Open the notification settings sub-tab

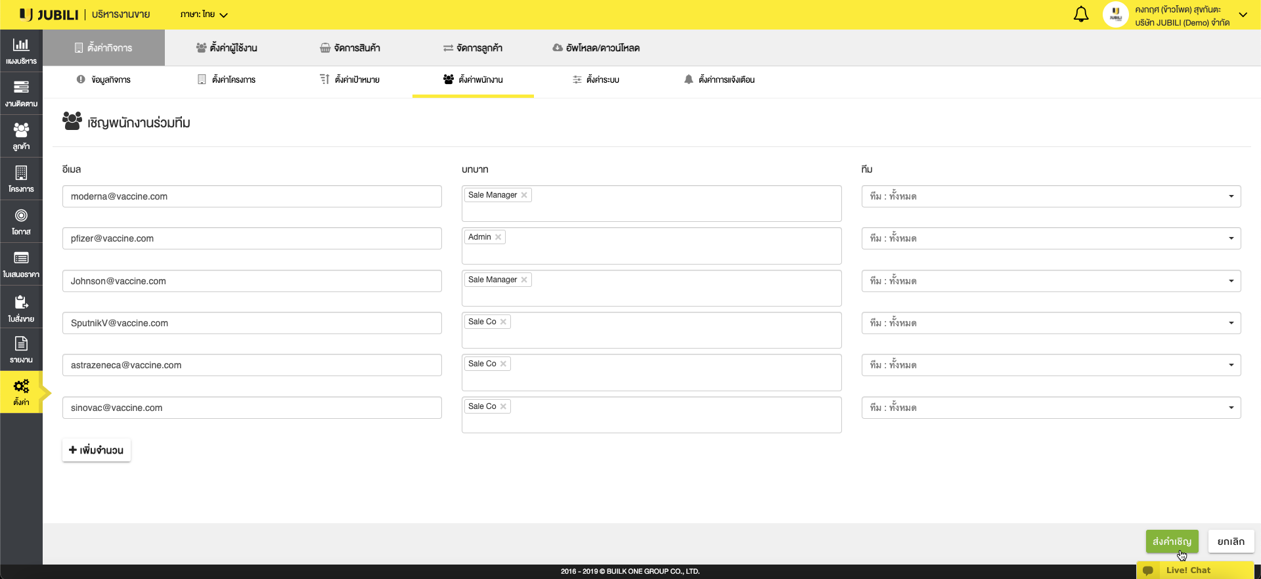(x=719, y=80)
